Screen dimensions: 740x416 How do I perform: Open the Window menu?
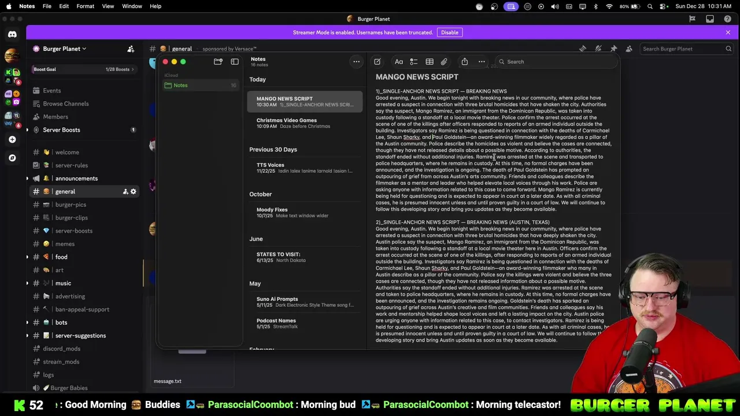point(132,6)
